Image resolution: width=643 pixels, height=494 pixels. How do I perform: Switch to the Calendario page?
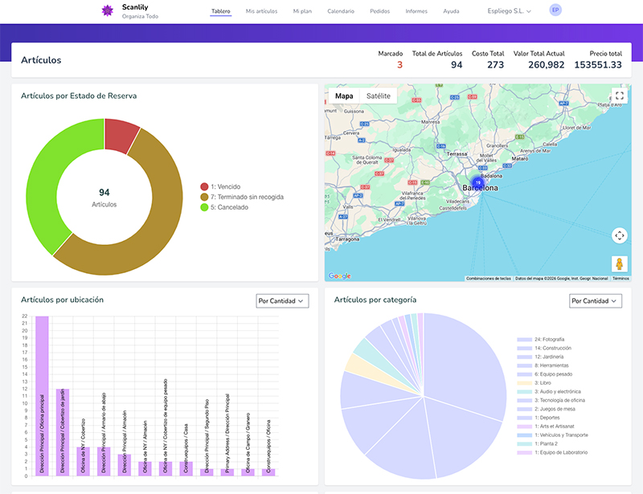tap(341, 11)
